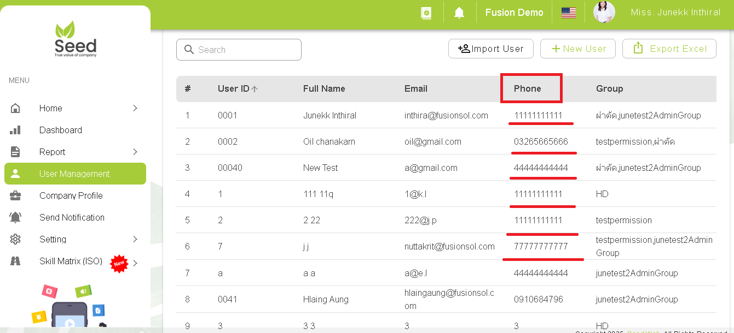Click the US flag language icon
The image size is (734, 333).
(569, 13)
